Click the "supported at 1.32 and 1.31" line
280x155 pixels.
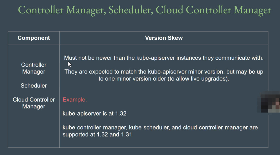click(97, 135)
